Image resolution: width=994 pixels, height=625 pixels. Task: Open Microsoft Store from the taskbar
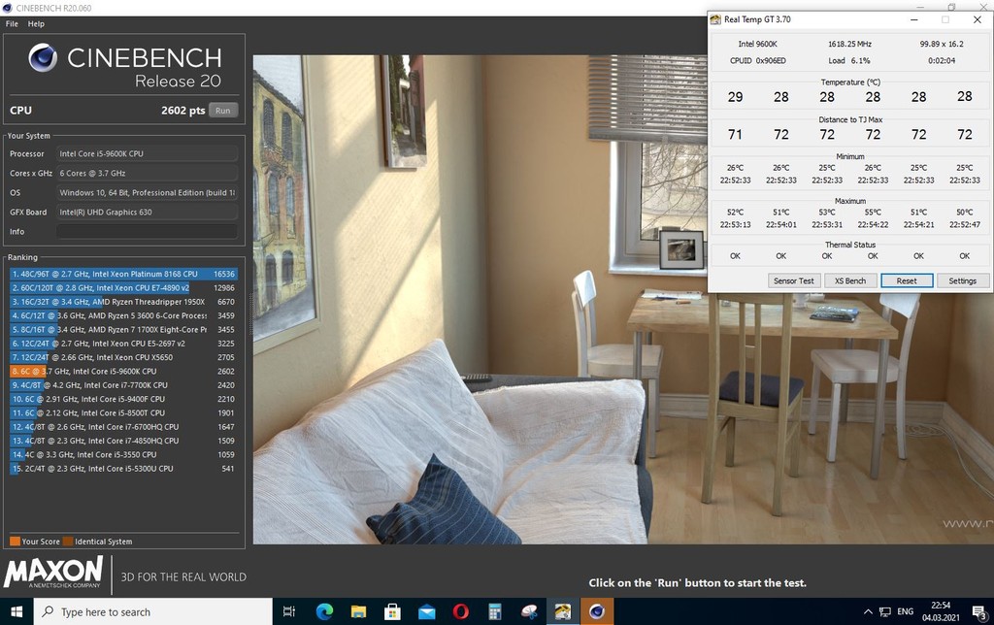pos(393,611)
